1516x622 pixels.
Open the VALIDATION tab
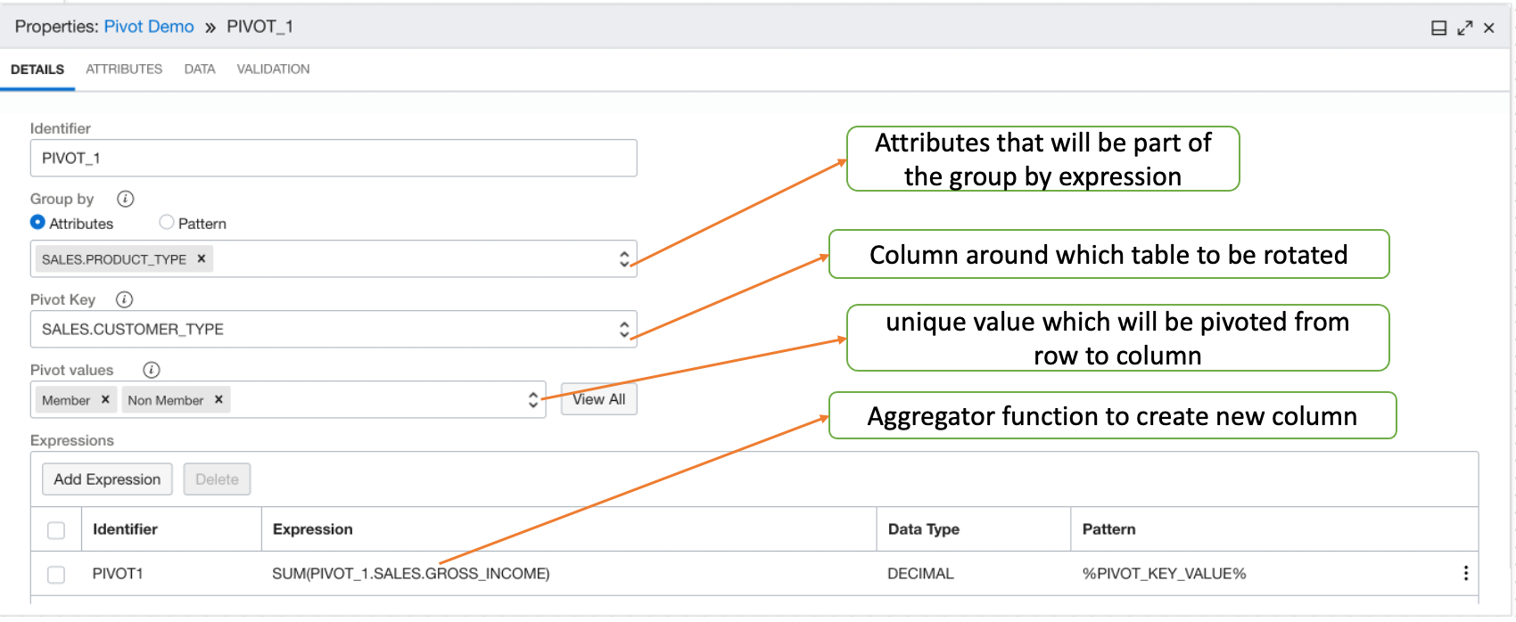pyautogui.click(x=273, y=69)
